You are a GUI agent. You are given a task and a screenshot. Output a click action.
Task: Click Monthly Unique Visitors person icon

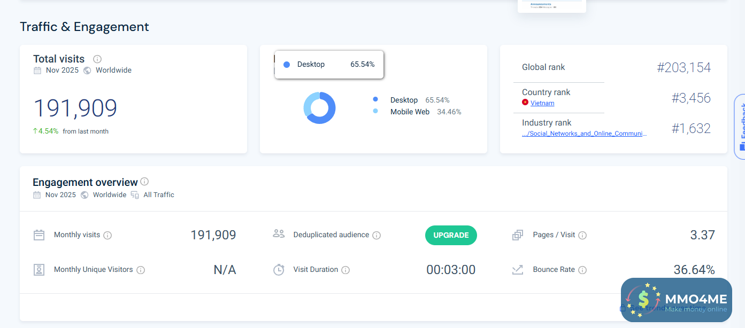pyautogui.click(x=39, y=270)
